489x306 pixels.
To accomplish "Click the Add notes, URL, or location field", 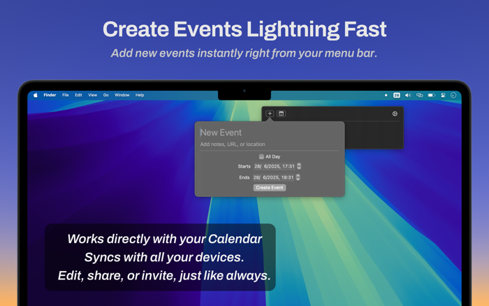I will tap(270, 144).
